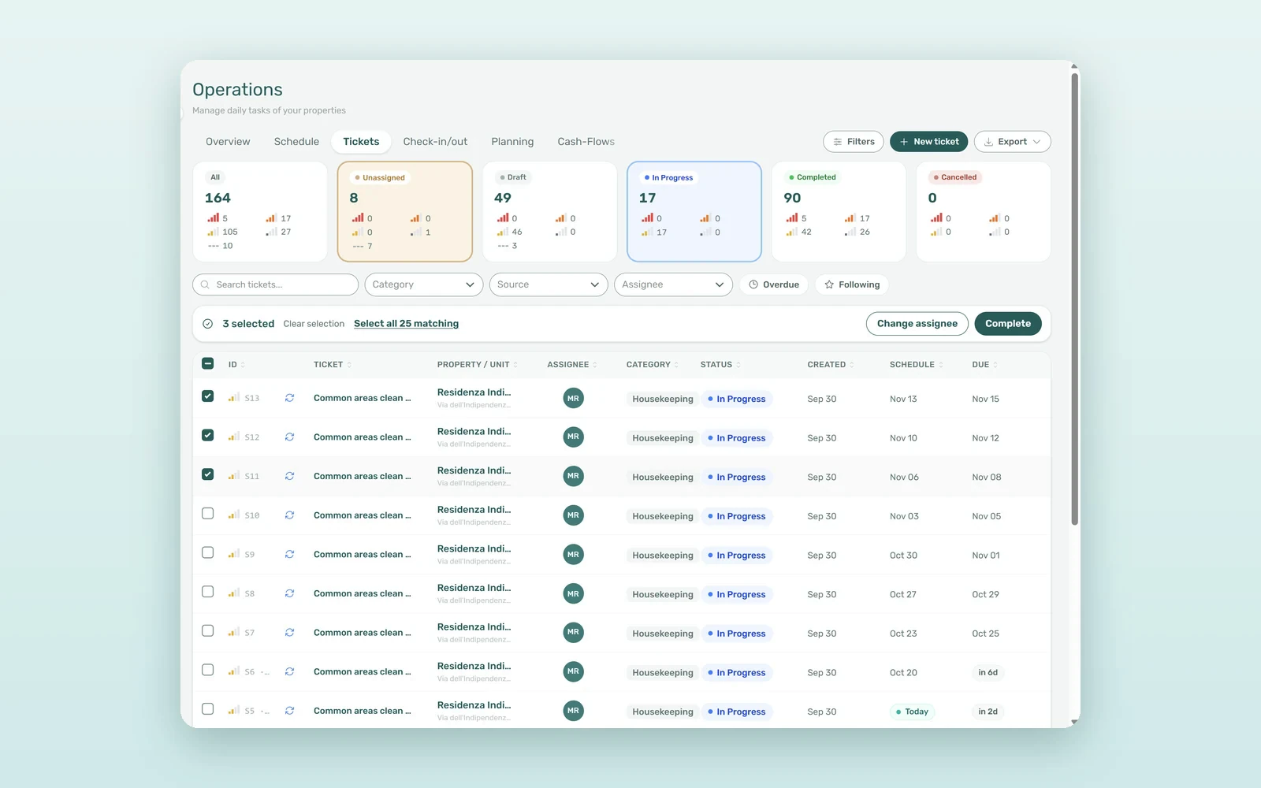The image size is (1261, 788).
Task: Click the recurring icon on ticket S13
Action: pos(290,398)
